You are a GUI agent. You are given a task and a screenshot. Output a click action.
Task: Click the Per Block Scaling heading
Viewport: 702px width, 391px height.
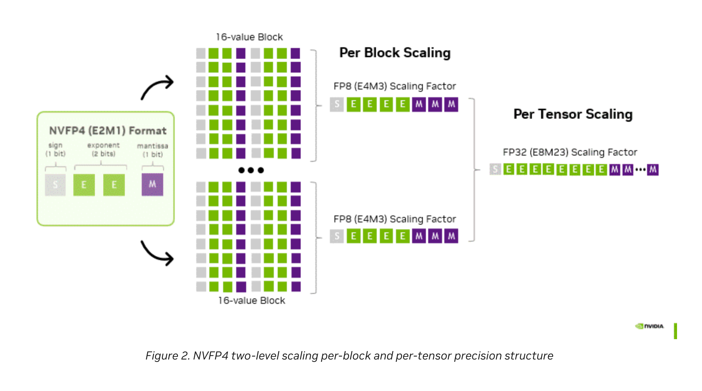pos(395,53)
